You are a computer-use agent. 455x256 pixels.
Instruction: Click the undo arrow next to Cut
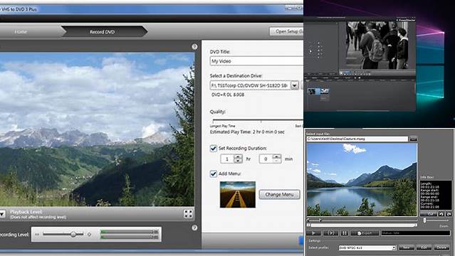[441, 214]
